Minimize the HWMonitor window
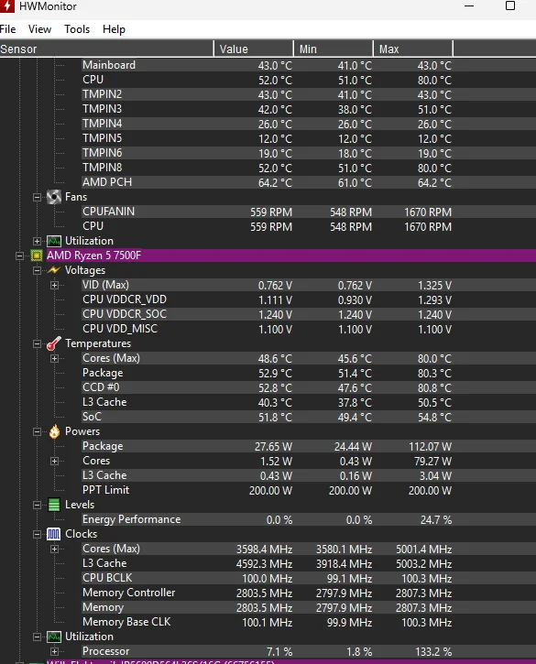Screen dimensions: 536x664 tap(469, 5)
